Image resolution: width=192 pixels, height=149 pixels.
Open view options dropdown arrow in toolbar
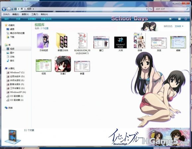[x=174, y=19]
